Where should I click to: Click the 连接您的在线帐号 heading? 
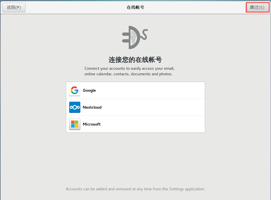[x=135, y=60]
